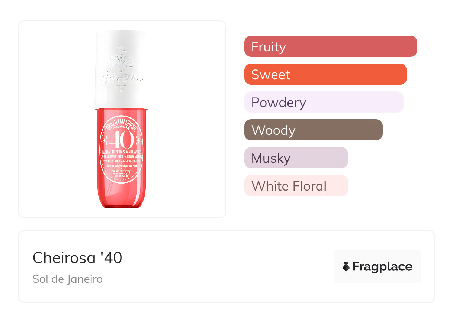Open the Cheirosa '40 fragrance title
Viewport: 453px width, 321px height.
coord(77,257)
